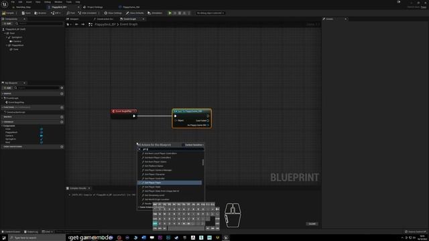Screen dimensions: 429x241
Task: Select FlappyMesh in the components tree
Action: [x=17, y=46]
